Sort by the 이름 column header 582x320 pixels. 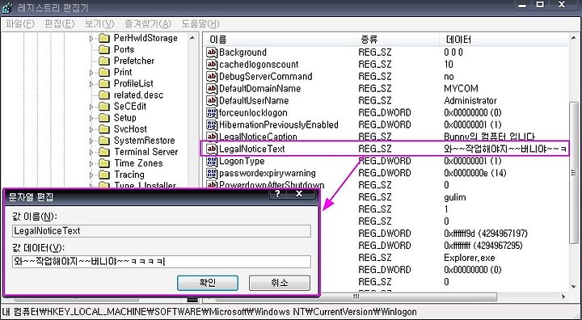(279, 40)
